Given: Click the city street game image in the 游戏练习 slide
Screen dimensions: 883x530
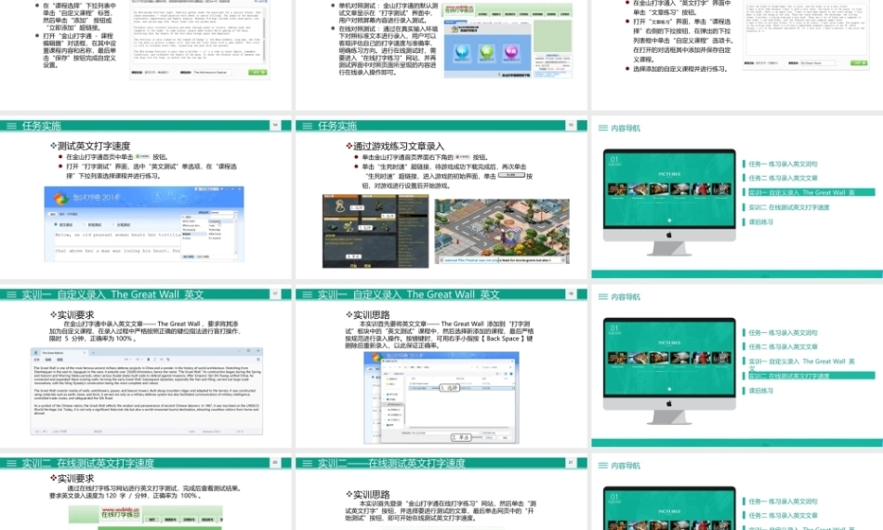Looking at the screenshot, I should (x=502, y=231).
